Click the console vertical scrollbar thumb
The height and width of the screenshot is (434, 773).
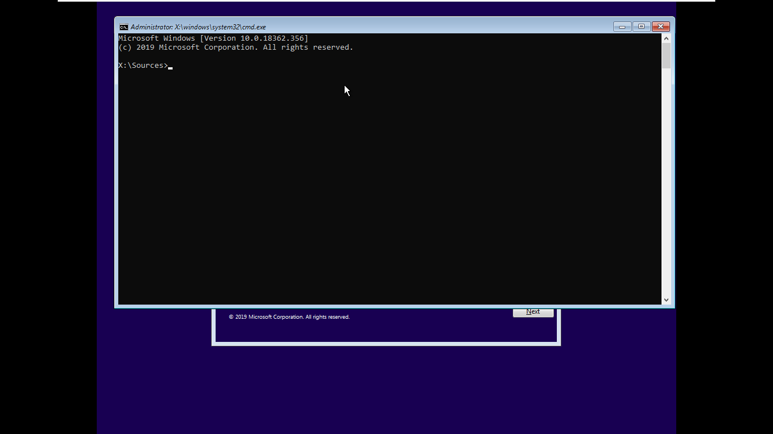pos(666,55)
